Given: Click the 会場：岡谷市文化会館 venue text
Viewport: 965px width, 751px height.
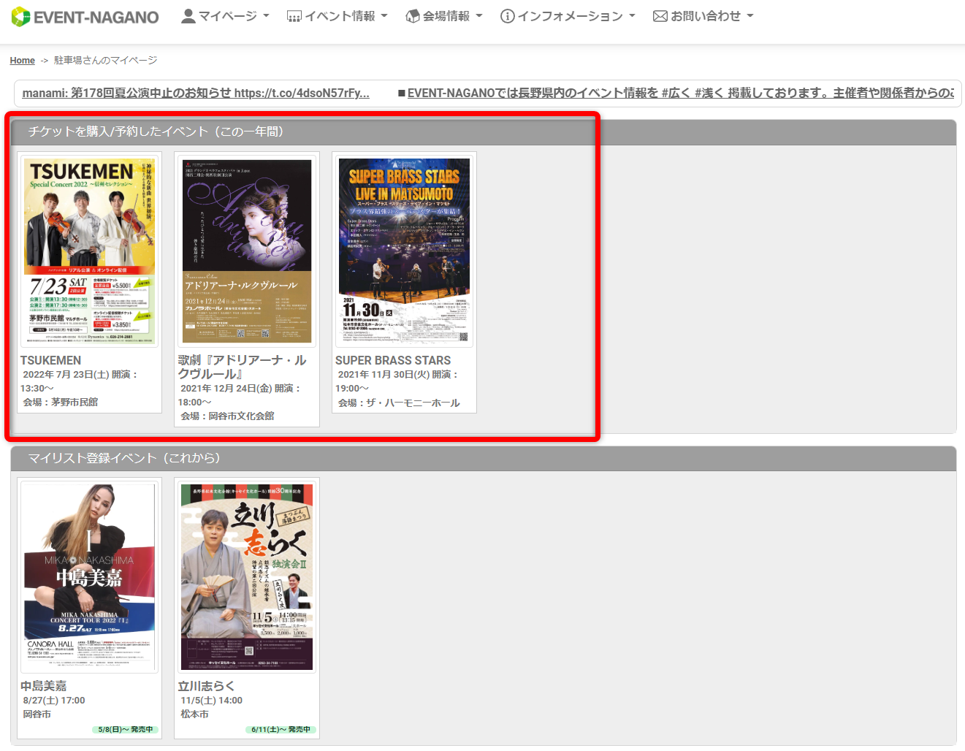Looking at the screenshot, I should [227, 416].
